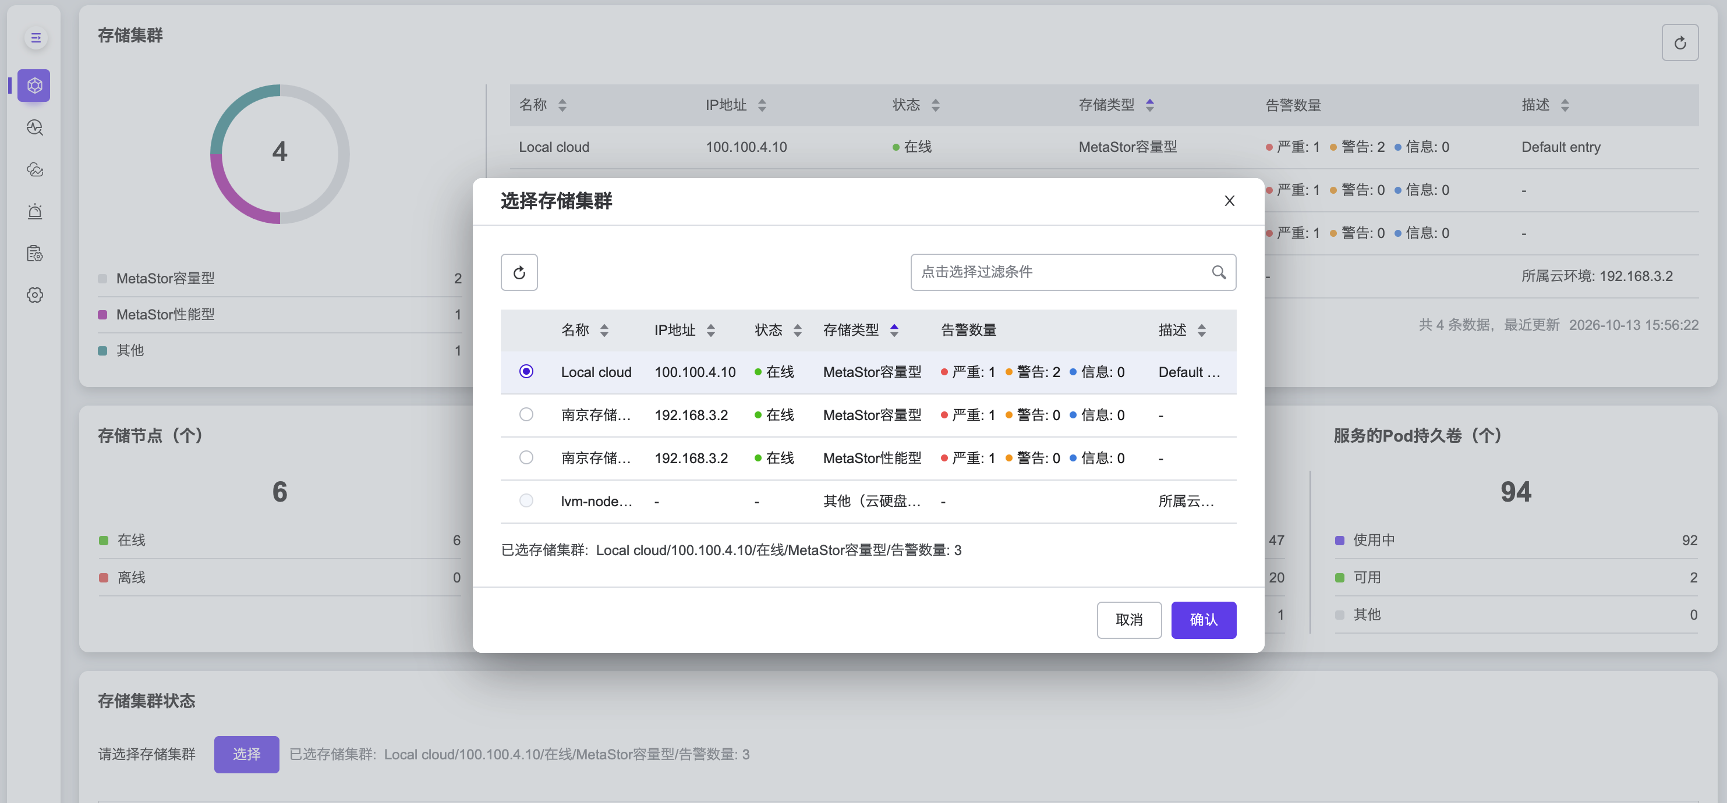Click MetaStor容量型 legend entry
Viewport: 1727px width, 803px height.
click(279, 279)
